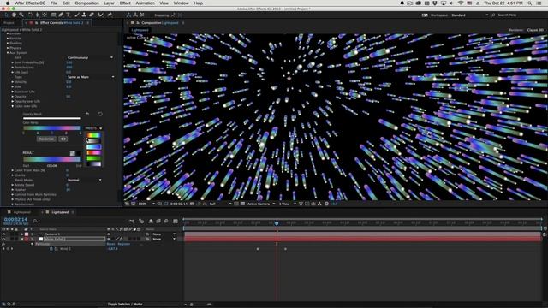Open the Emit dropdown set to Continuously
Image resolution: width=548 pixels, height=308 pixels.
click(x=90, y=57)
